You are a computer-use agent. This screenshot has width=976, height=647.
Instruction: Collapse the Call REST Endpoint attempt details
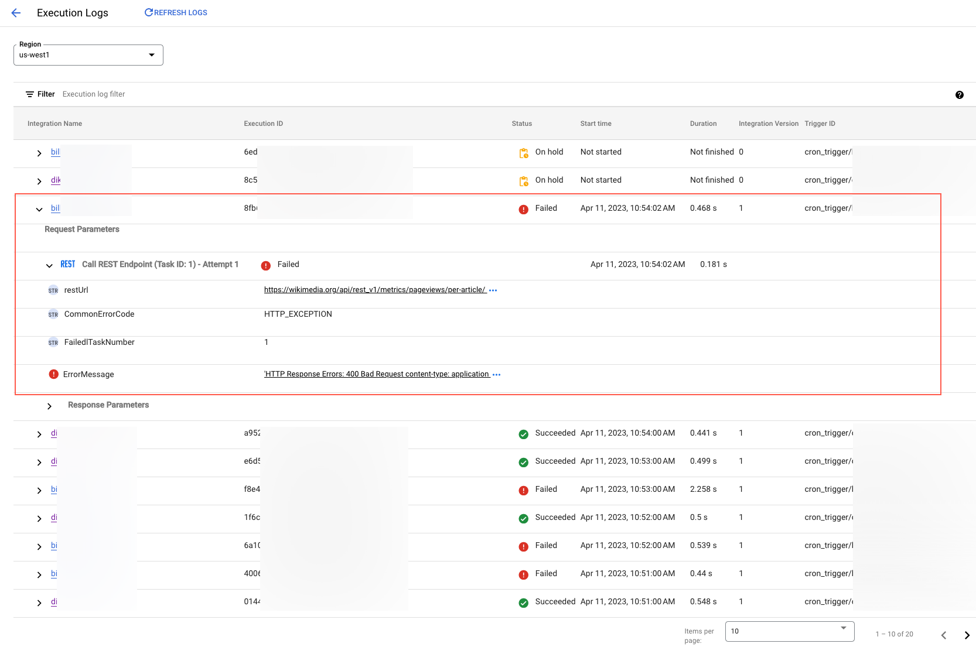point(49,266)
